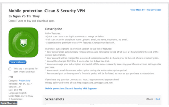Click the Released Apr 14, 2017 text

pyautogui.click(x=20, y=84)
